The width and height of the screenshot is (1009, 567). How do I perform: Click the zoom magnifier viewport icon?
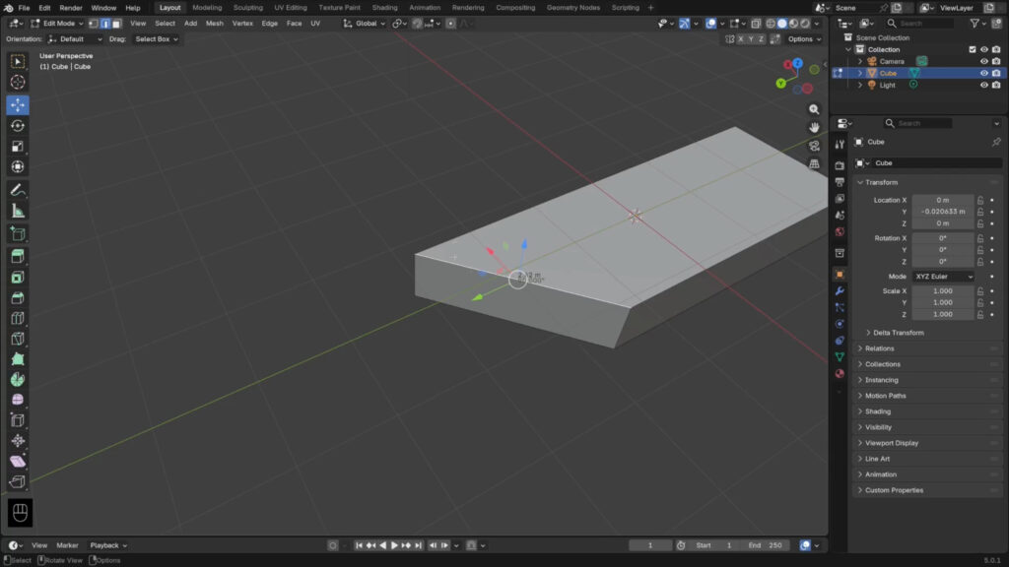[814, 109]
